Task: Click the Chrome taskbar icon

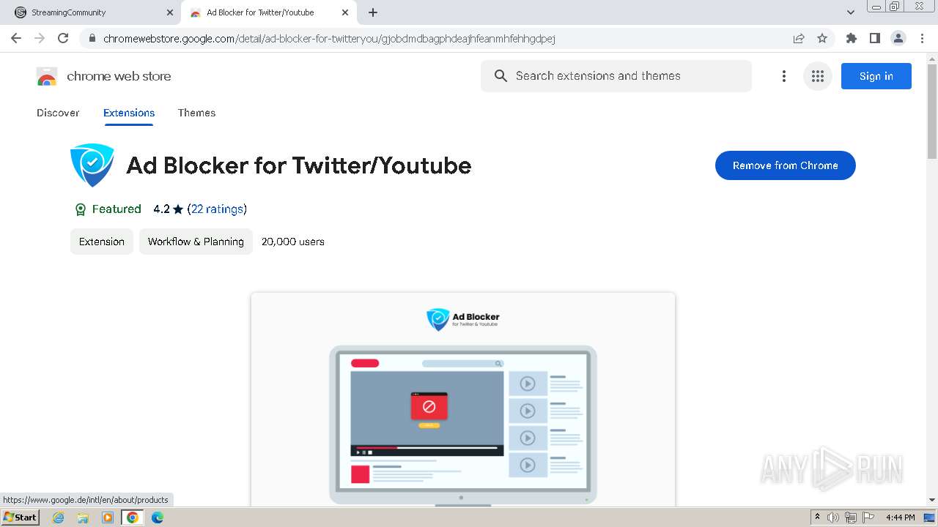Action: (x=132, y=517)
